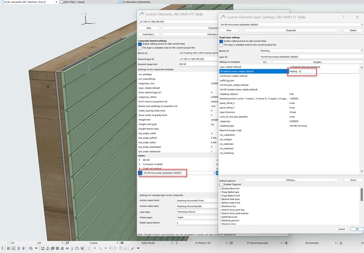Check the Dobbel Toppsvill default option

click(222, 184)
